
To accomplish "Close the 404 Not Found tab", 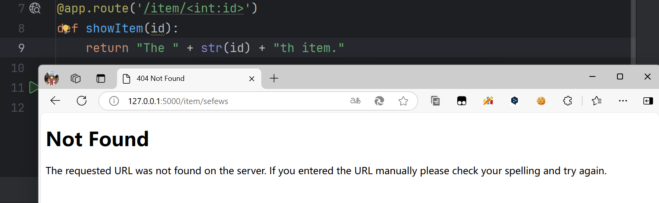I will click(252, 79).
